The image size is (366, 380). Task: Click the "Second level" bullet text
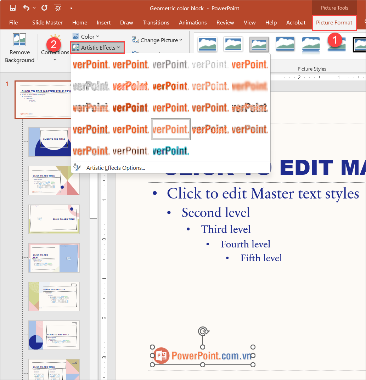click(216, 213)
